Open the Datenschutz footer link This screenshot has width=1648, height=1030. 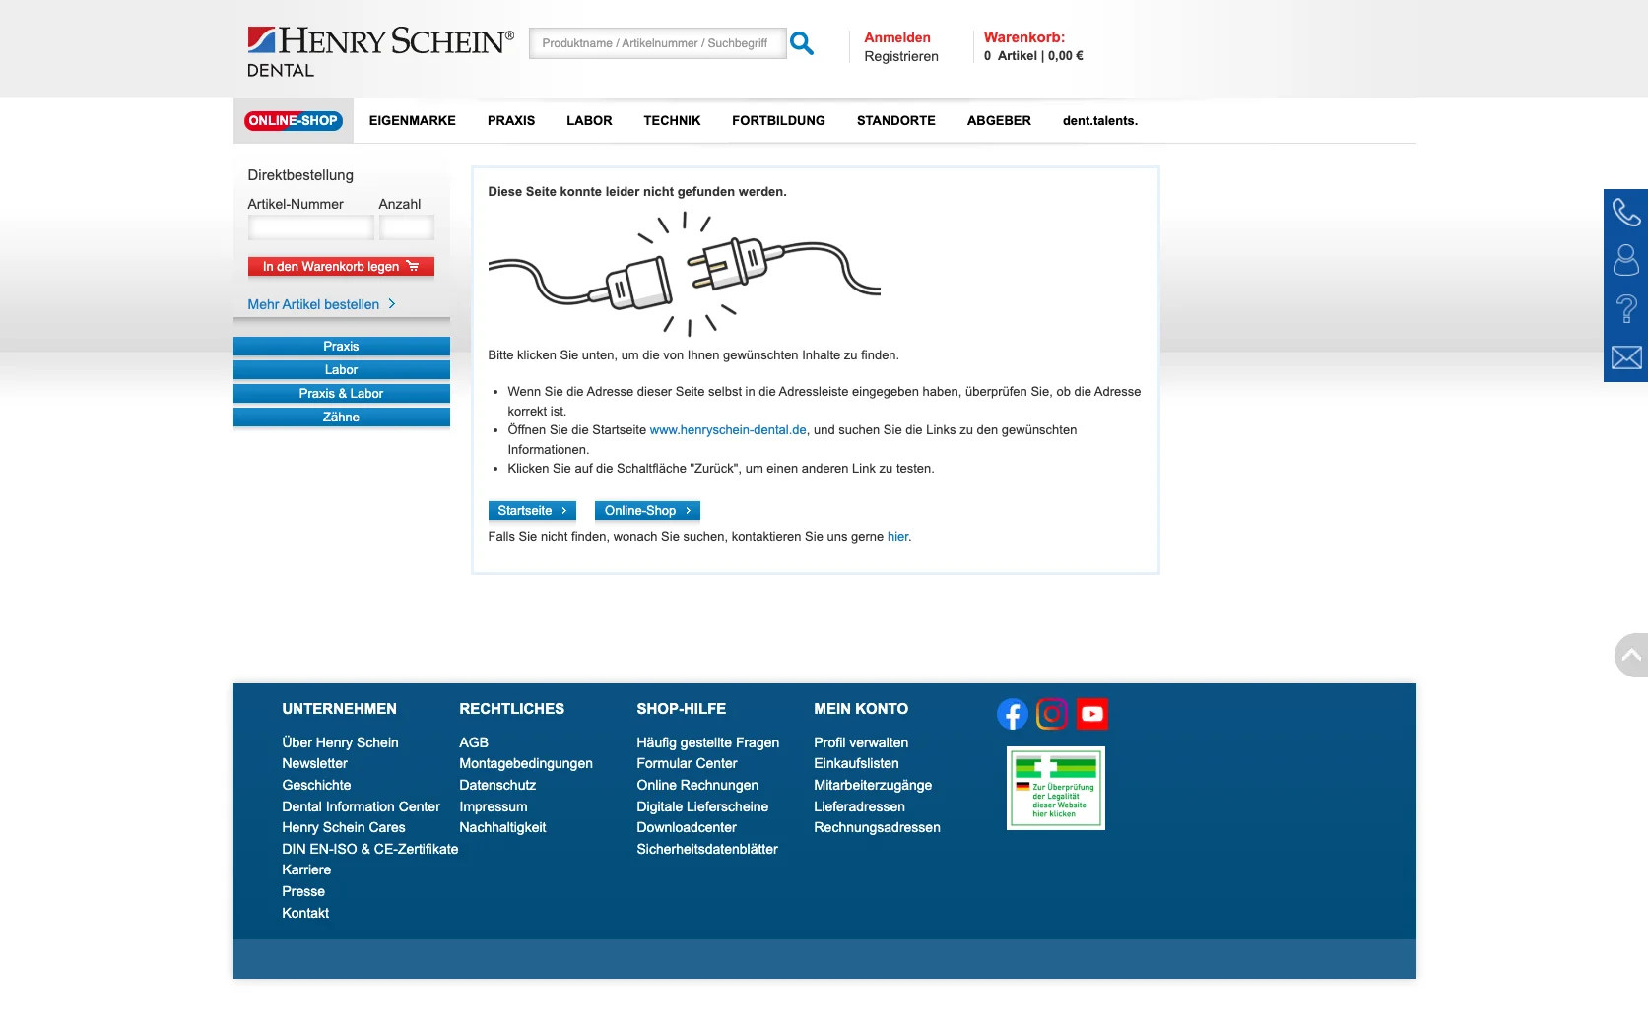coord(497,785)
